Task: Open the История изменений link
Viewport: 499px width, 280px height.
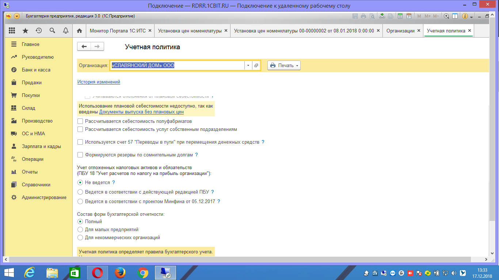Action: point(99,82)
